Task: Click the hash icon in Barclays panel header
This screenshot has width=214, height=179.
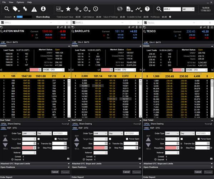Action: pos(129,27)
